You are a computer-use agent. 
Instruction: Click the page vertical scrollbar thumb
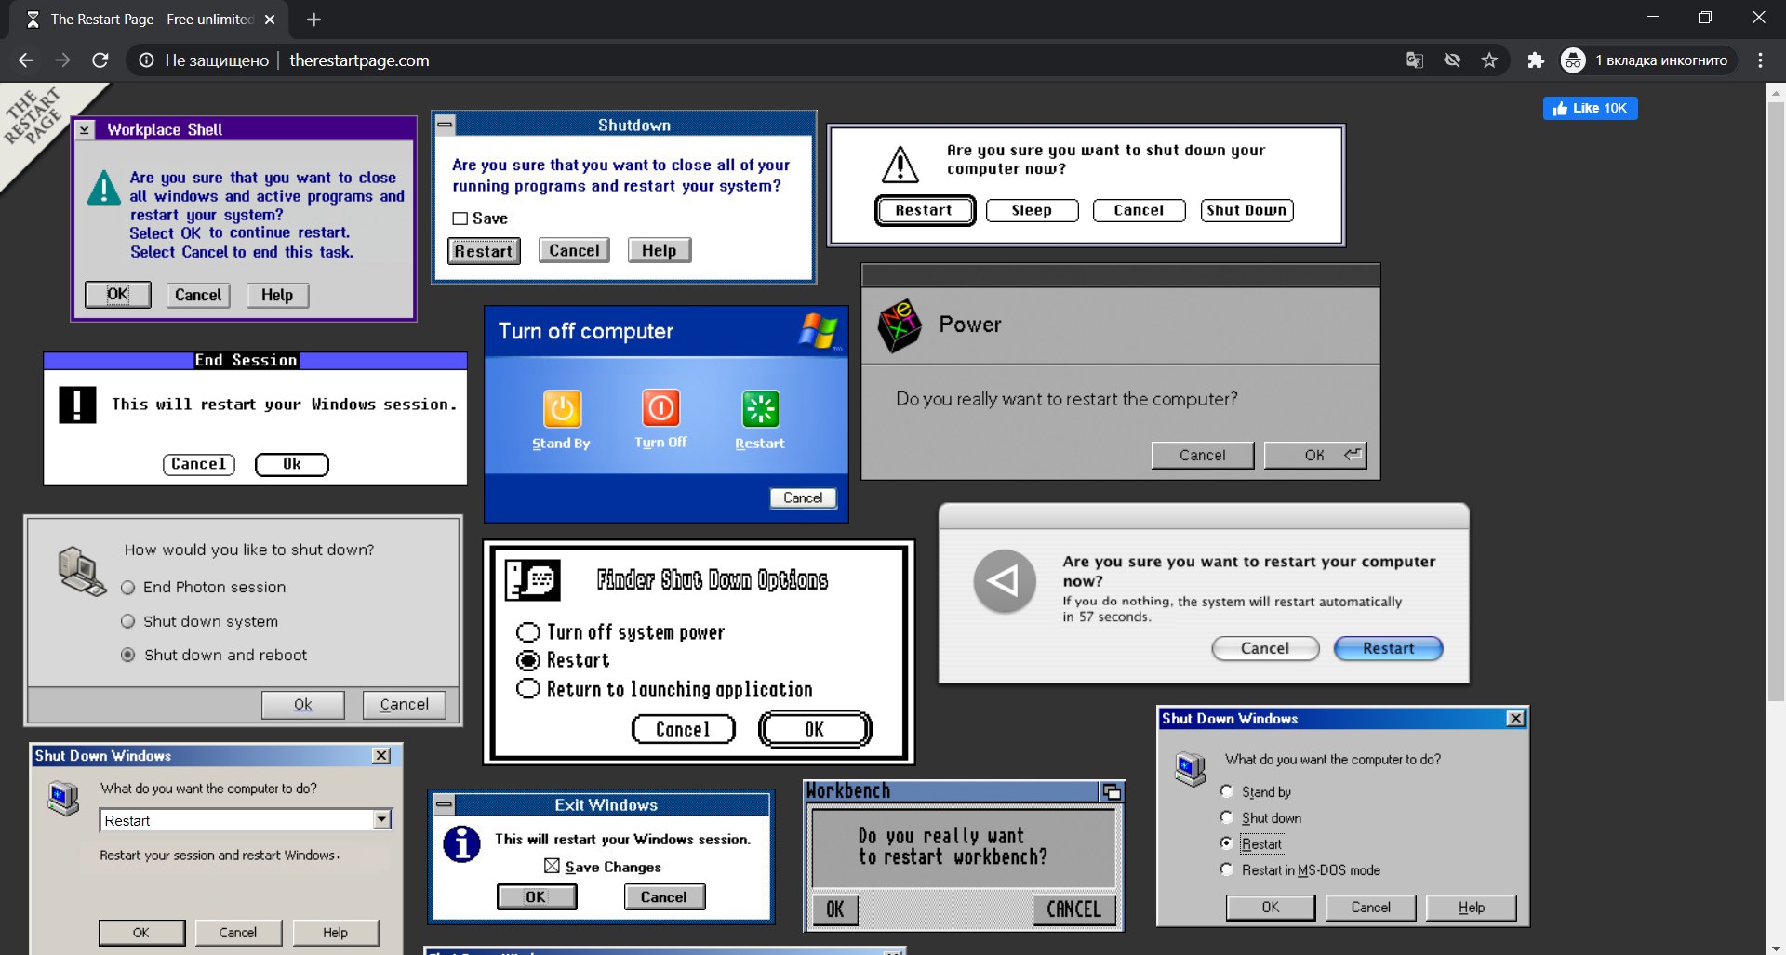pos(1776,402)
